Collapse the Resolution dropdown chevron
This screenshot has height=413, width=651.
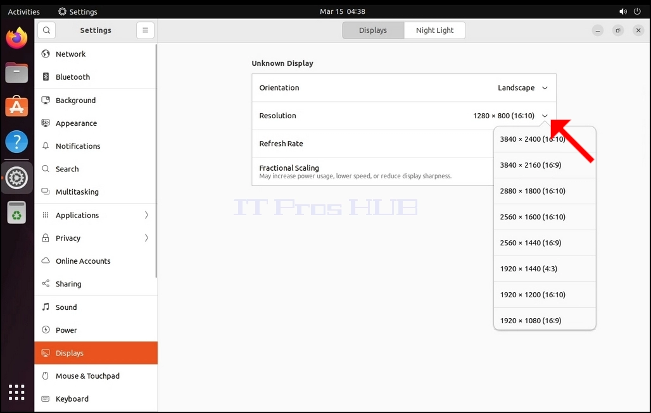(x=545, y=116)
